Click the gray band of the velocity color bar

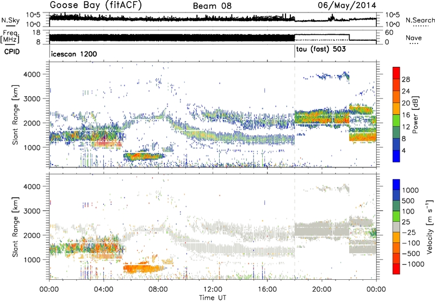[x=396, y=227]
